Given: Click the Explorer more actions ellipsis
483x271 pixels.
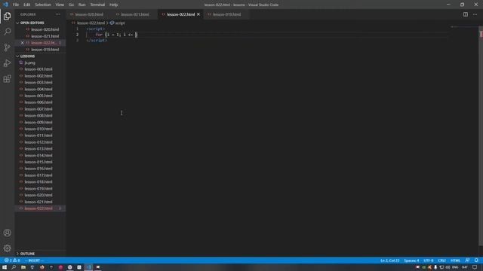Looking at the screenshot, I should coord(58,14).
